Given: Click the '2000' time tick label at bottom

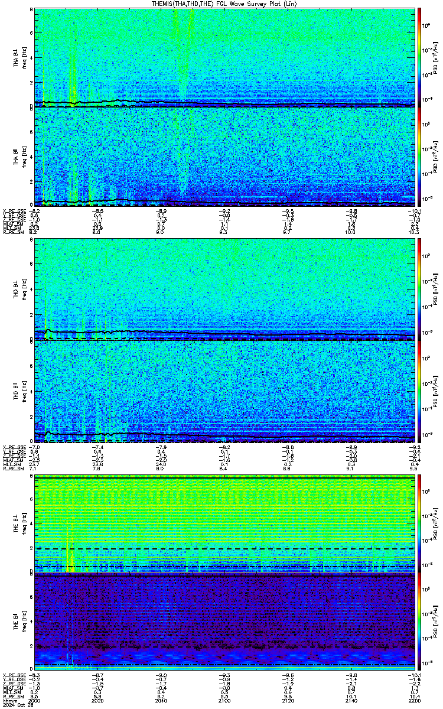Looking at the screenshot, I should [x=34, y=701].
